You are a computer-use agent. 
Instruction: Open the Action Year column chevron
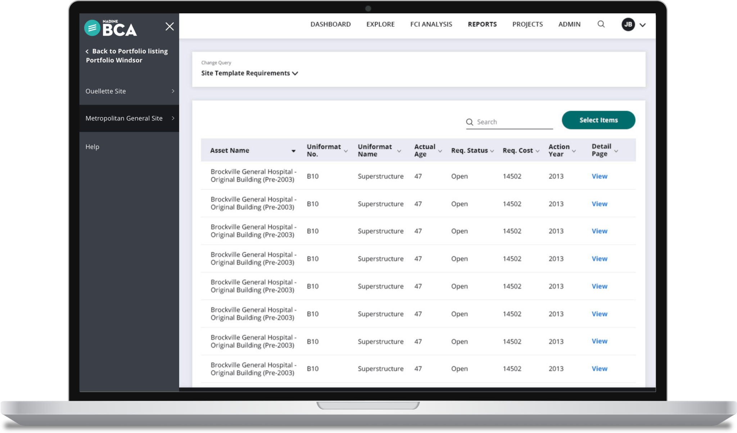[574, 151]
